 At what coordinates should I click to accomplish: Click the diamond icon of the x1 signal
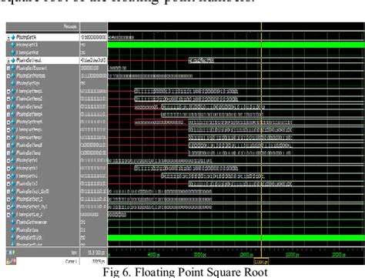[13, 169]
